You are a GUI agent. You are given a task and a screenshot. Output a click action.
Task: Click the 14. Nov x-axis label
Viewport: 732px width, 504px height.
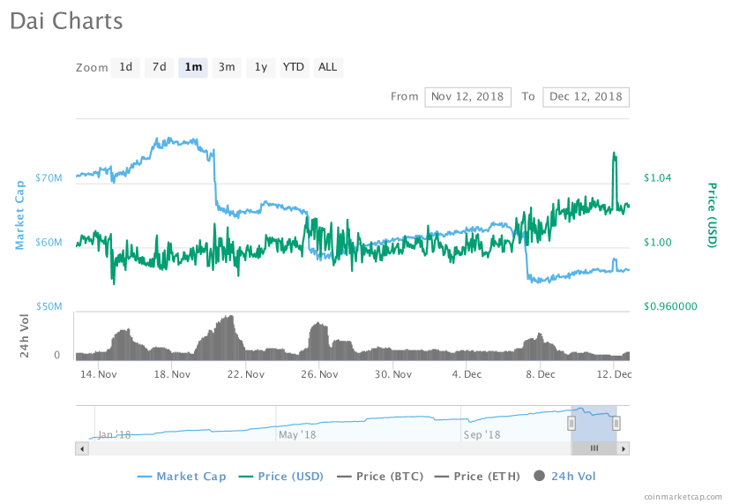pos(99,374)
